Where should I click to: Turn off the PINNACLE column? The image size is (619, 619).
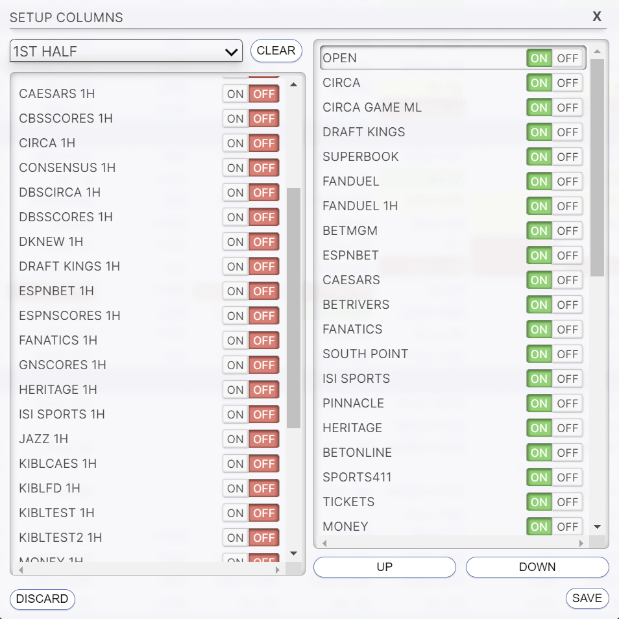[x=567, y=404]
